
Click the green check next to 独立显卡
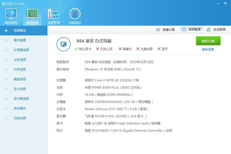76,49
